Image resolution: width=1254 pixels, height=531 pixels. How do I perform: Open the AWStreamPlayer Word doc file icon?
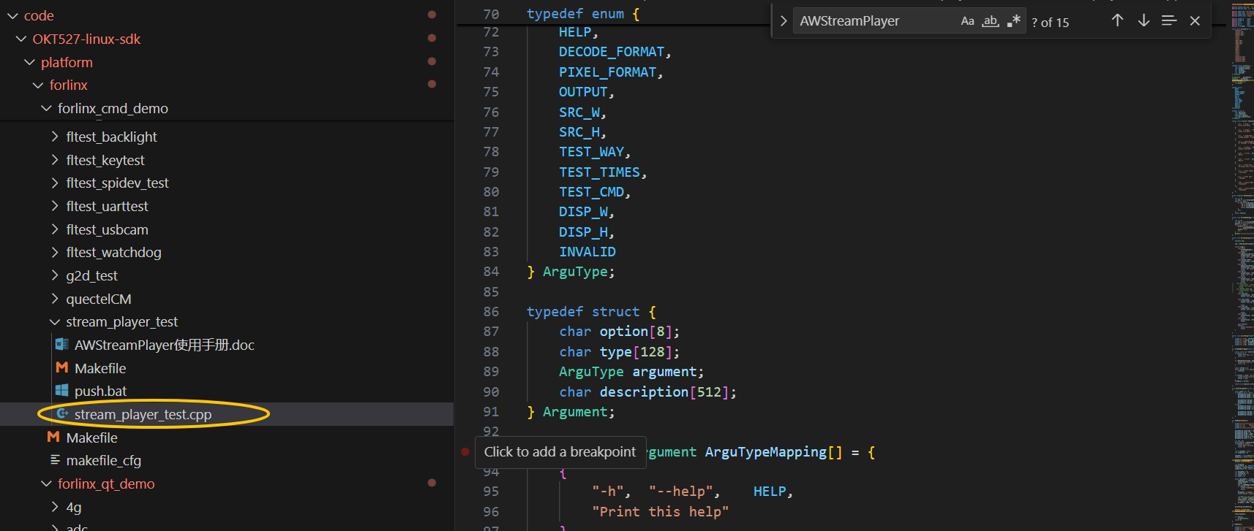(62, 344)
